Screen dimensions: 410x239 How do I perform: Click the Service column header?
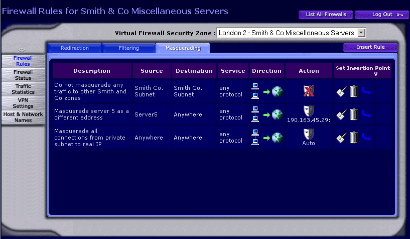[233, 71]
